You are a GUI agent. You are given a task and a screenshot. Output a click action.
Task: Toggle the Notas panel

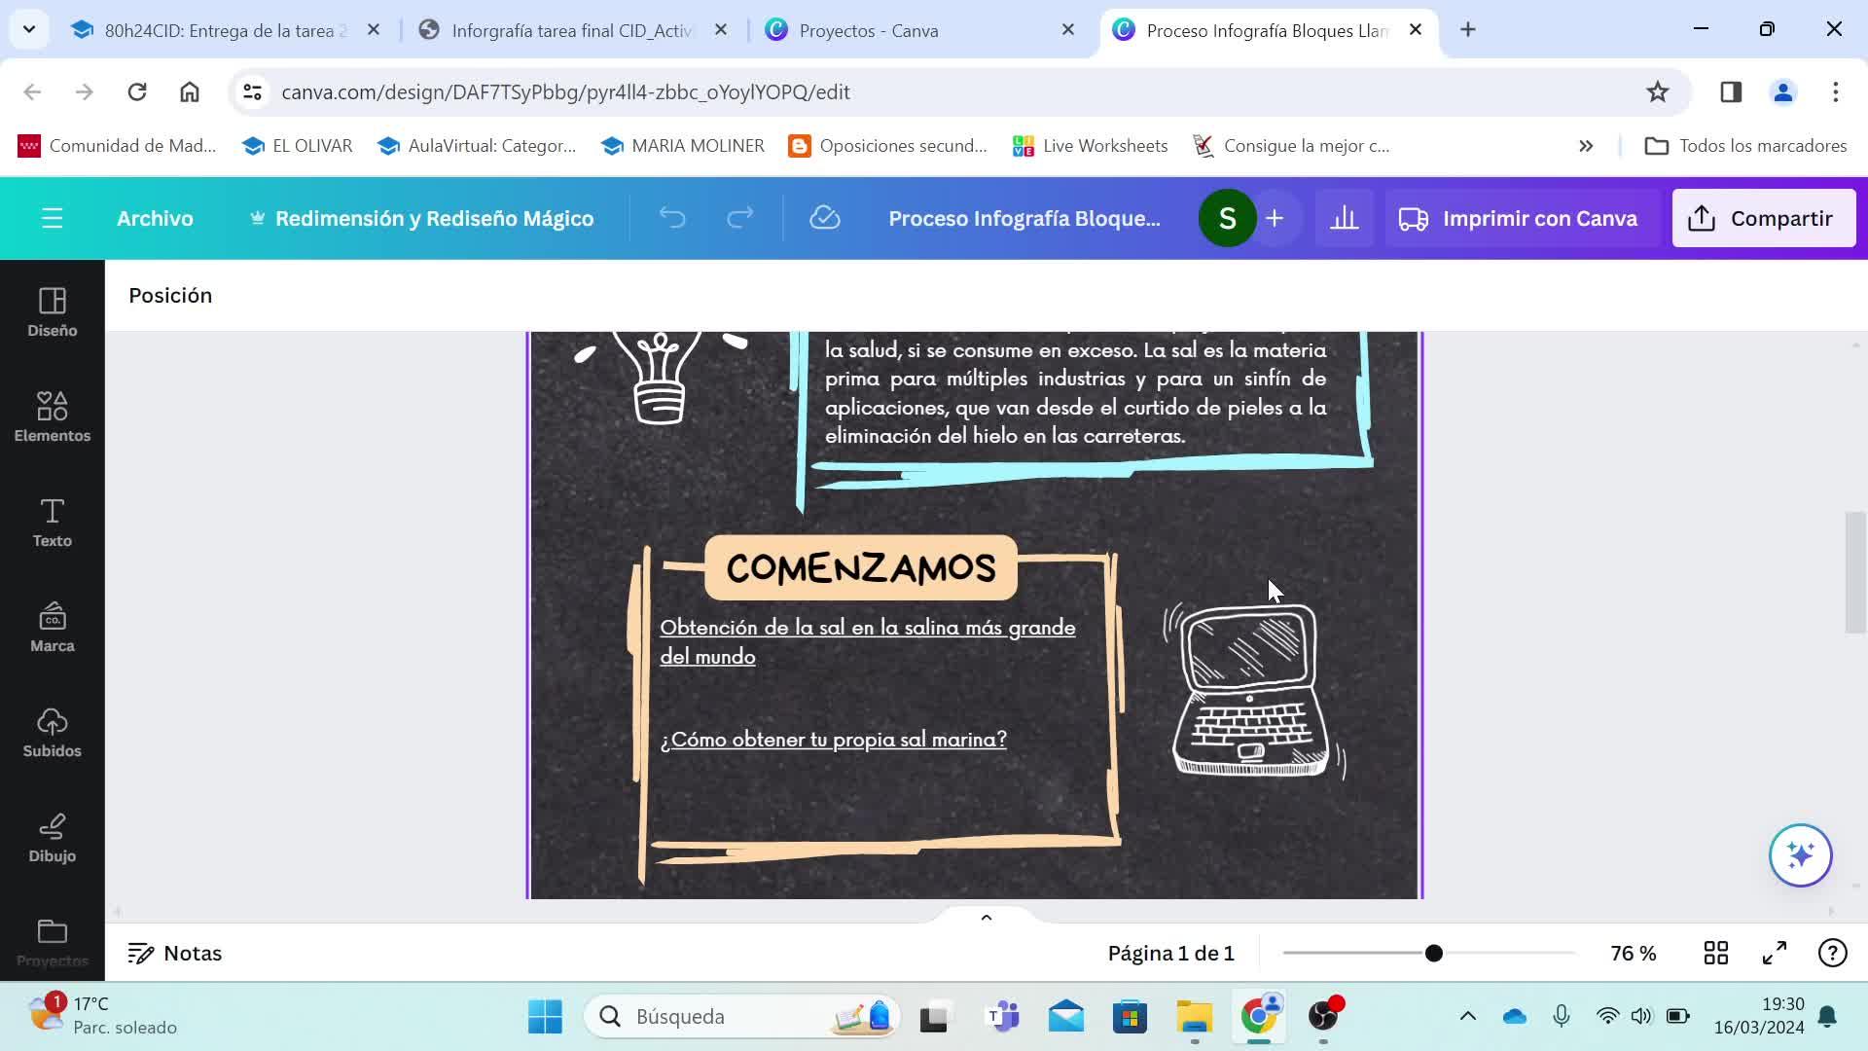tap(175, 953)
